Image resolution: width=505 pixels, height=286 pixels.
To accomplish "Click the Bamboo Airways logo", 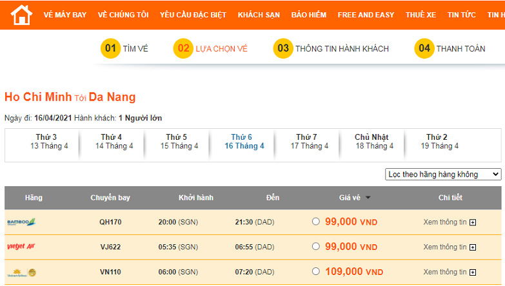I will [21, 222].
